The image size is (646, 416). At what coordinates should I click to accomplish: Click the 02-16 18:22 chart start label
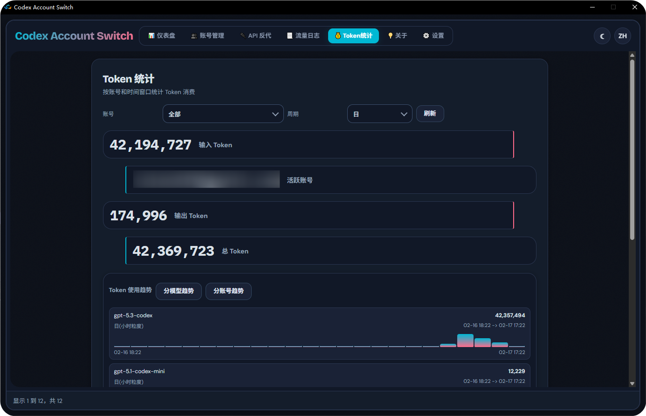(127, 352)
